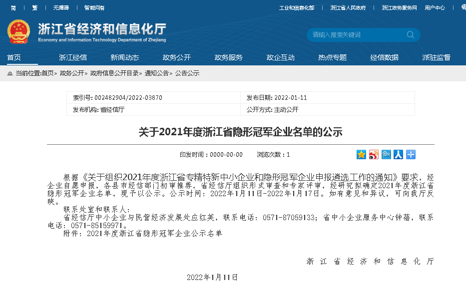Viewport: 466px width, 285px height.
Task: Share article via Sina Weibo icon
Action: coord(374,155)
